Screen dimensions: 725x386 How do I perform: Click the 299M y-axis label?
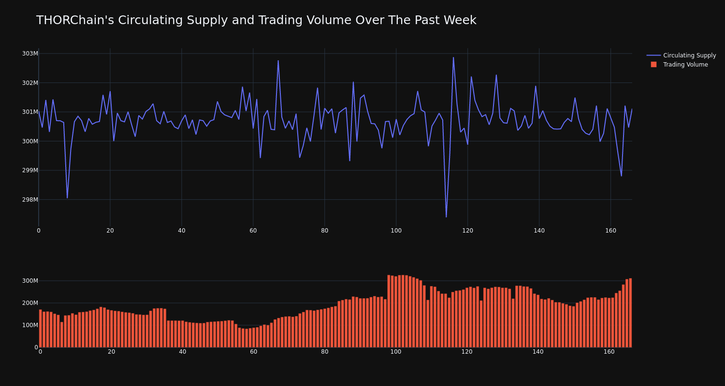[x=30, y=170]
